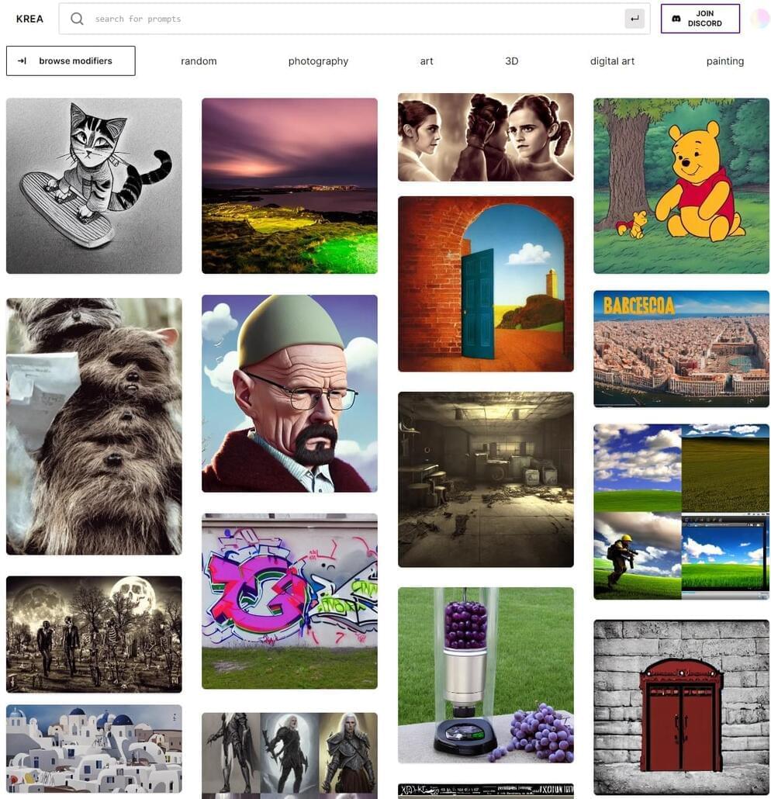The width and height of the screenshot is (771, 799).
Task: Click the arrow icon in browse modifiers
Action: (x=22, y=61)
